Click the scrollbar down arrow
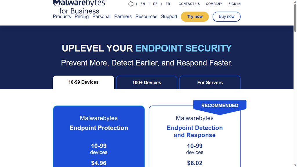Image resolution: width=297 pixels, height=167 pixels. click(x=295, y=165)
